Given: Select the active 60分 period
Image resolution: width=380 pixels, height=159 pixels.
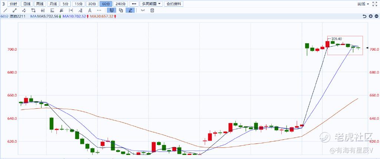Looking at the screenshot, I should 106,4.
